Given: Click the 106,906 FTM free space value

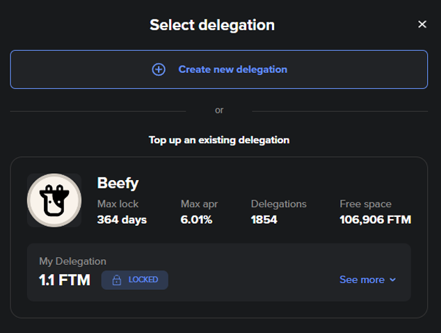Looking at the screenshot, I should click(x=375, y=220).
